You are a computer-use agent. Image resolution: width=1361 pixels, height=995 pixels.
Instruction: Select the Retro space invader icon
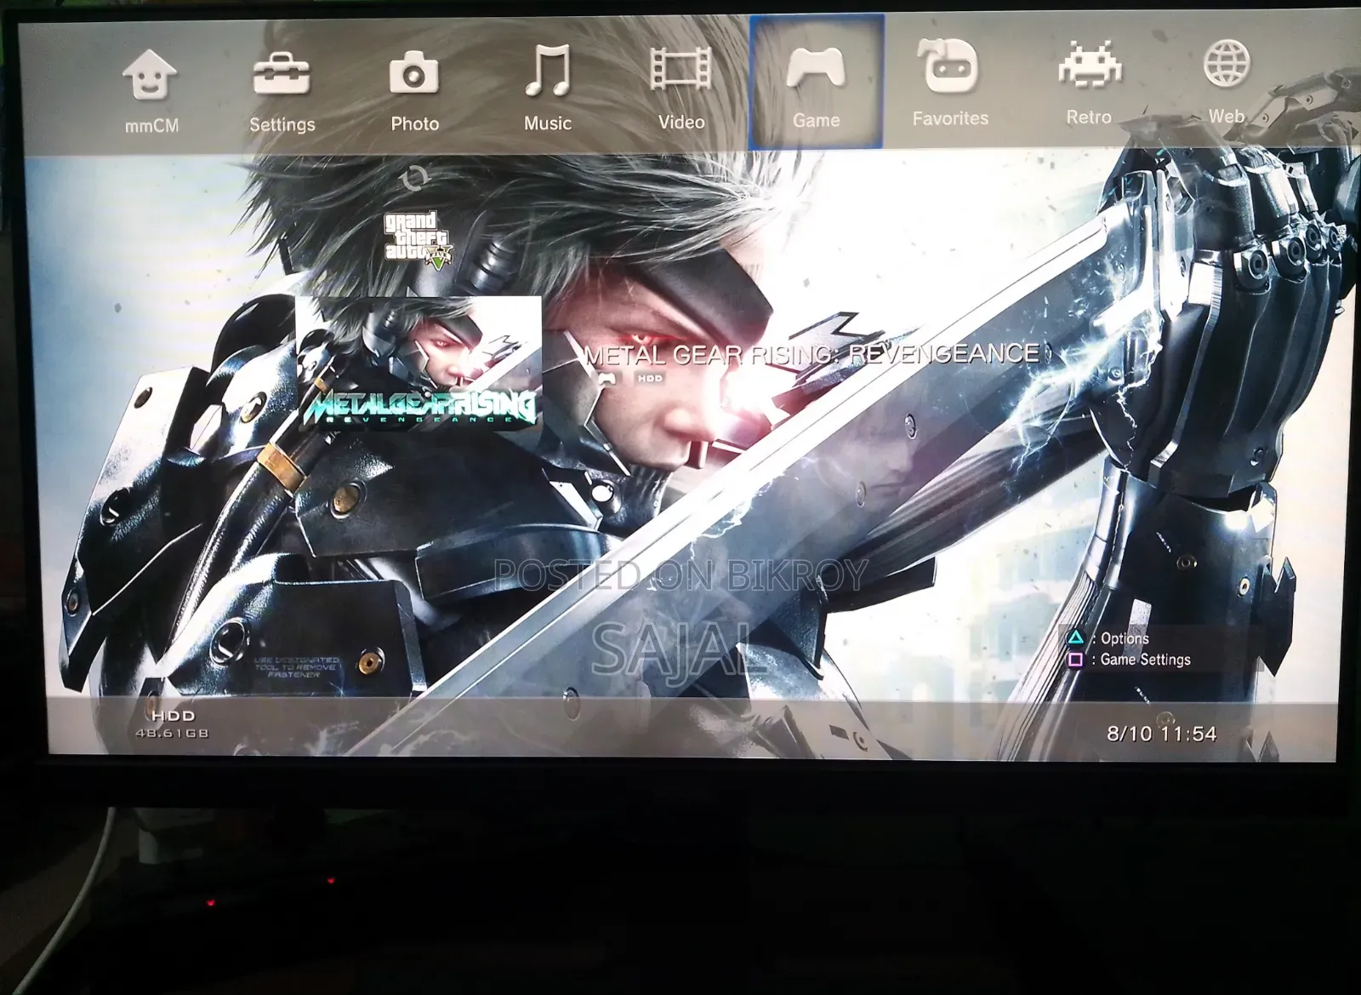1090,64
